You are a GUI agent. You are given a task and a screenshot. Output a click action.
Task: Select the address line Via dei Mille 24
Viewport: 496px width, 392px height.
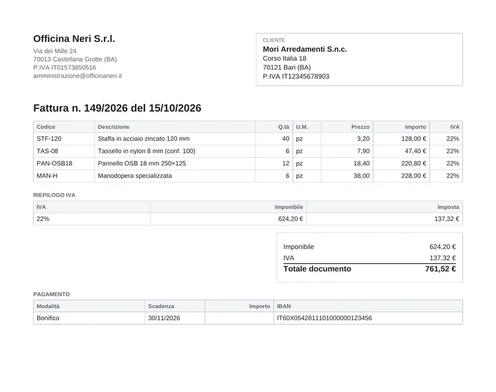click(54, 51)
